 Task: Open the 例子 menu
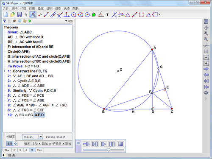pos(14,9)
